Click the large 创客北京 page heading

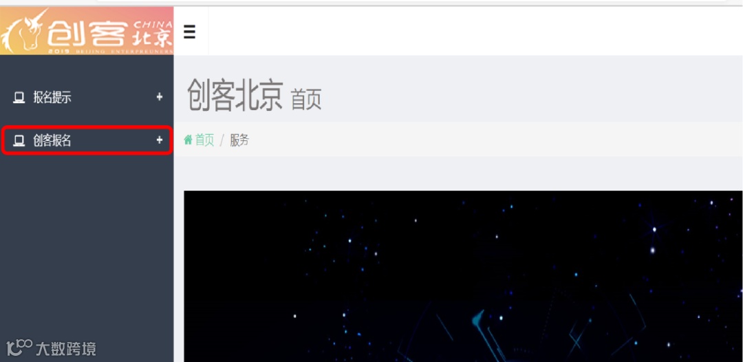[x=235, y=94]
